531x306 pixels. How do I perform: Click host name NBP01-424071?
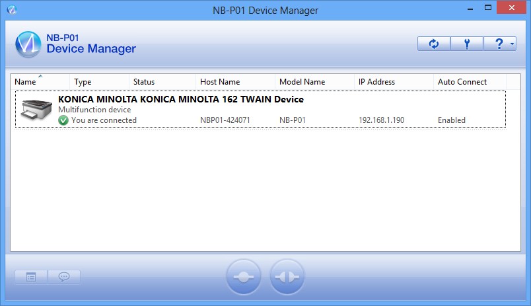(225, 120)
